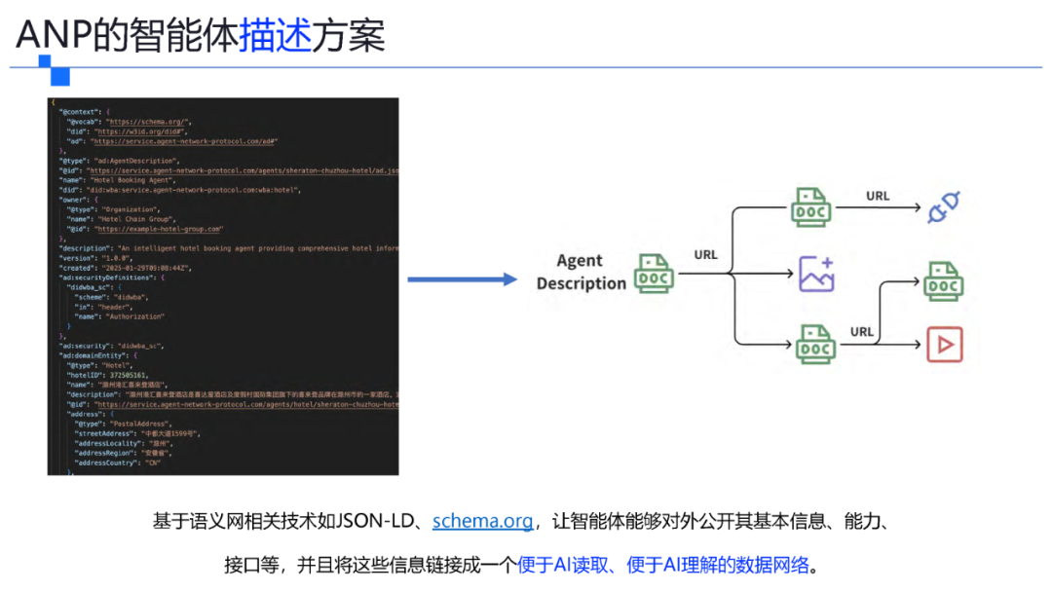
Task: Click the URL label beside the lowest DOC icon
Action: point(862,332)
